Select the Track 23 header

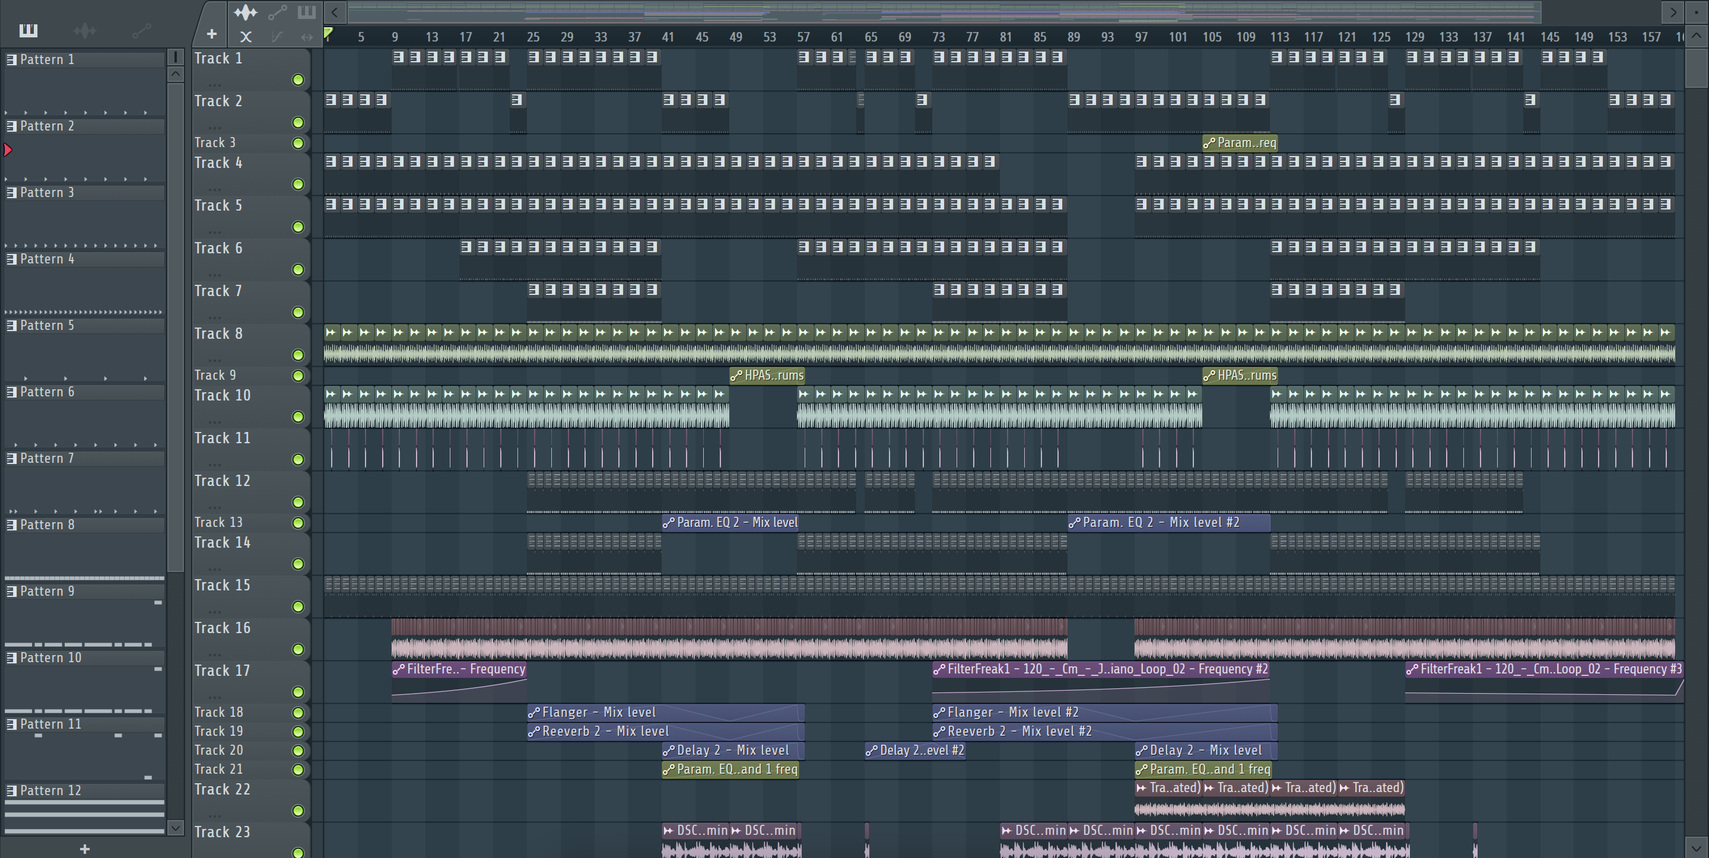(251, 840)
